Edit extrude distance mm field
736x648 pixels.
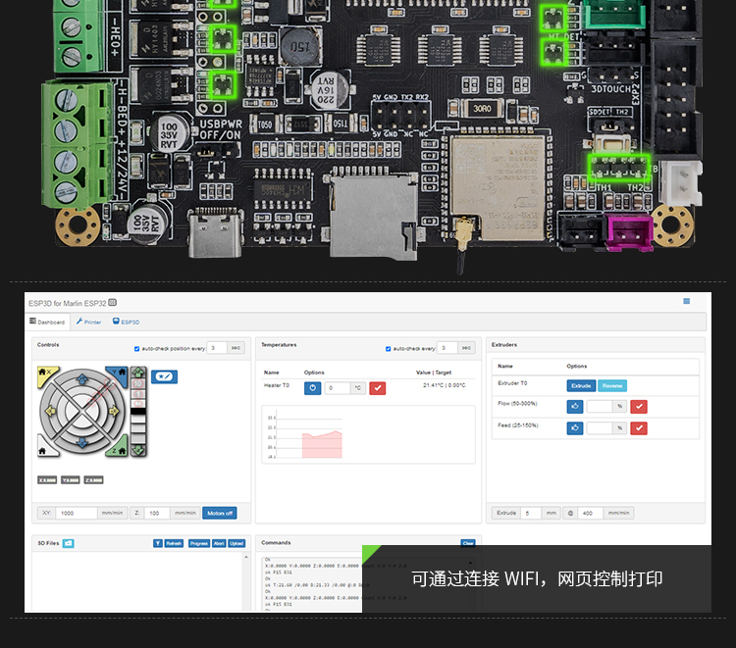[531, 513]
